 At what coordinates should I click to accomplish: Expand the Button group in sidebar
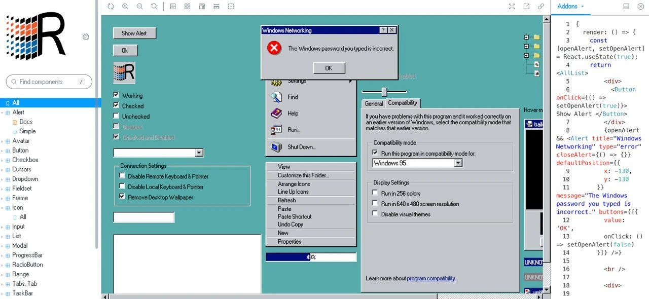20,151
